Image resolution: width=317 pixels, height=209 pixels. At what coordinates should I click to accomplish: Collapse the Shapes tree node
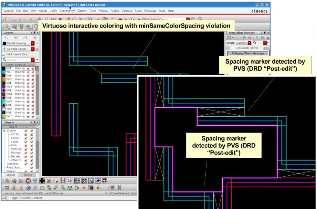point(4,131)
